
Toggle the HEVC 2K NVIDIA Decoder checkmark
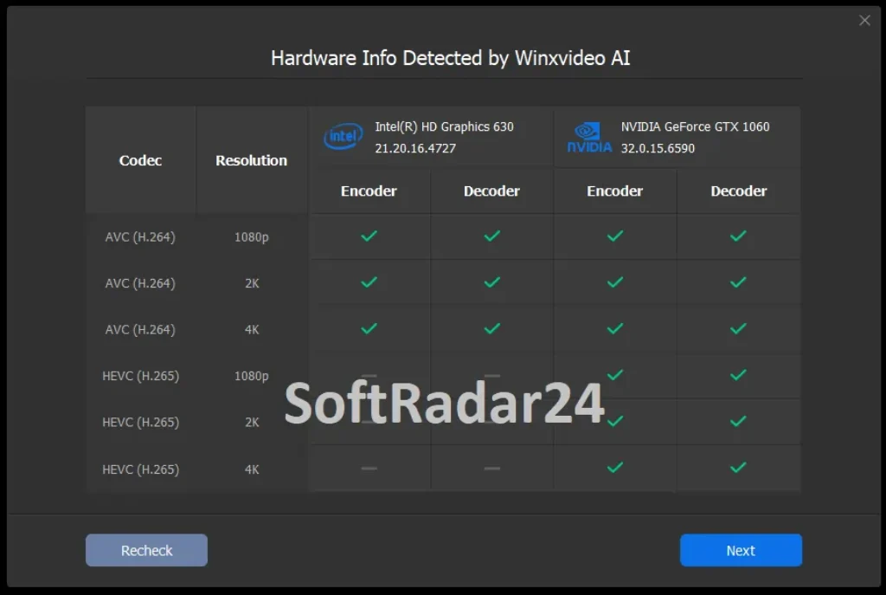click(737, 422)
